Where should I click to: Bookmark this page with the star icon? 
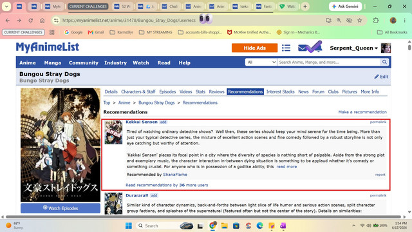coord(359,20)
